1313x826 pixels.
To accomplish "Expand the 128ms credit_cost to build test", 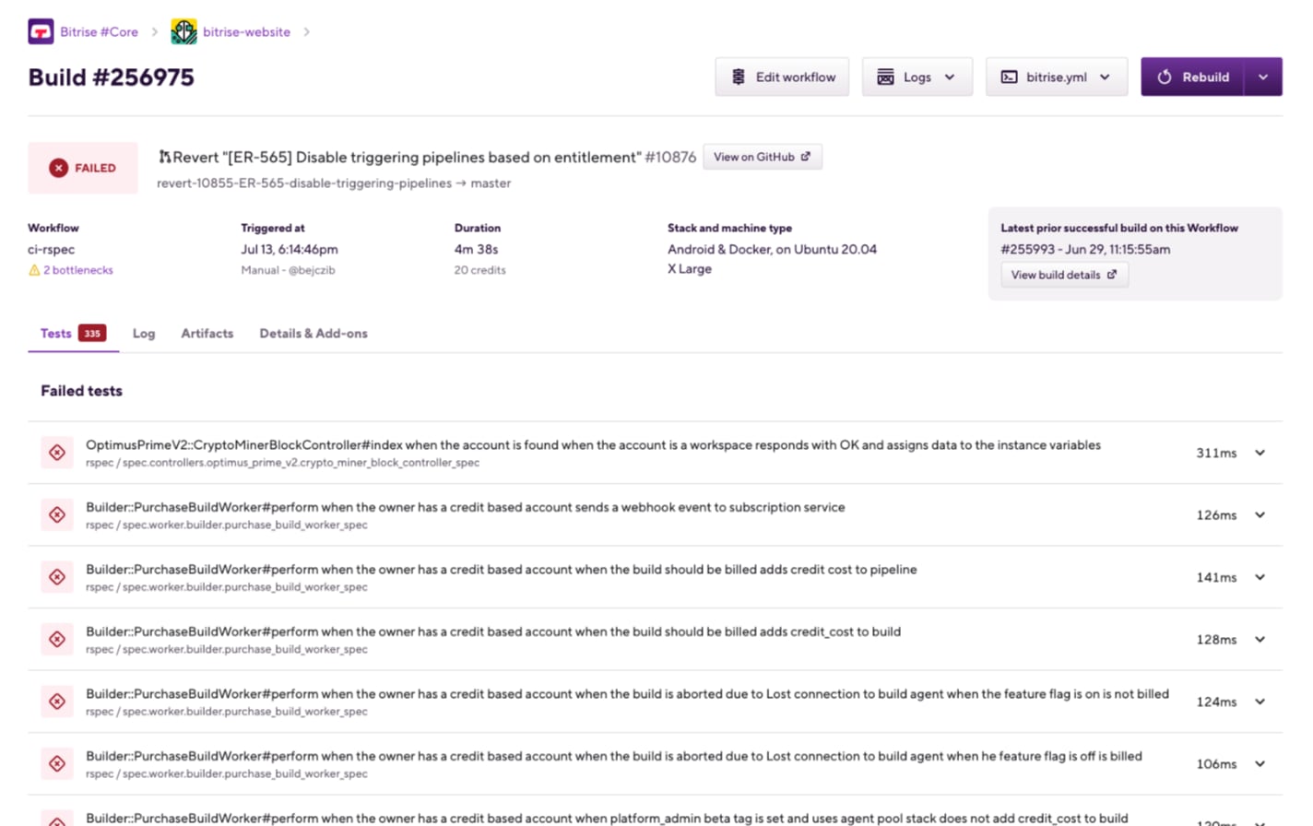I will [x=1260, y=639].
